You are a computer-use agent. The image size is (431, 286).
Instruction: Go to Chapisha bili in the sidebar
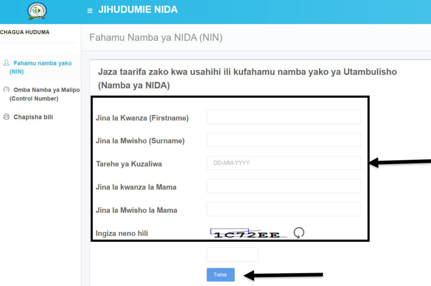click(x=33, y=117)
